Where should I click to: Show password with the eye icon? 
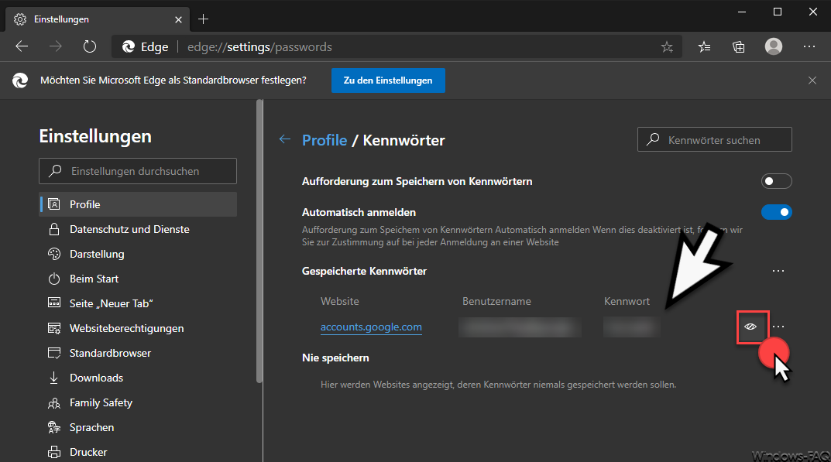(750, 327)
